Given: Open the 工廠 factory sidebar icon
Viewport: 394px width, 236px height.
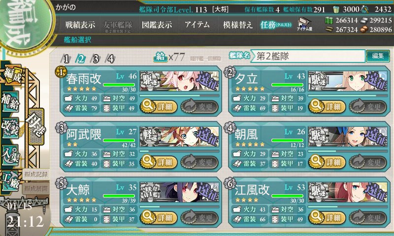Looking at the screenshot, I should [x=10, y=181].
